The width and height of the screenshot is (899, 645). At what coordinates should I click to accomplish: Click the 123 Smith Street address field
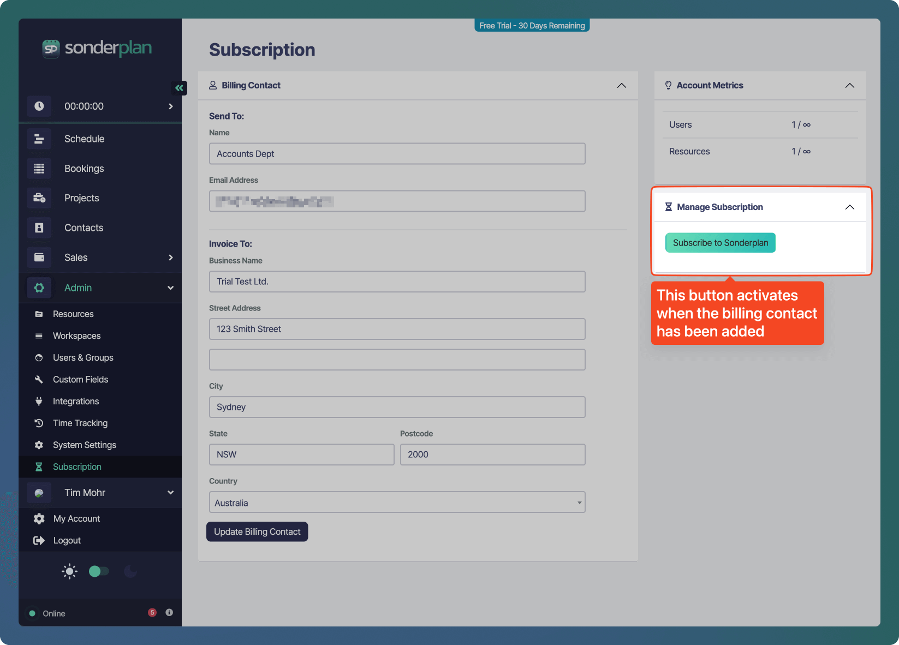pos(397,329)
